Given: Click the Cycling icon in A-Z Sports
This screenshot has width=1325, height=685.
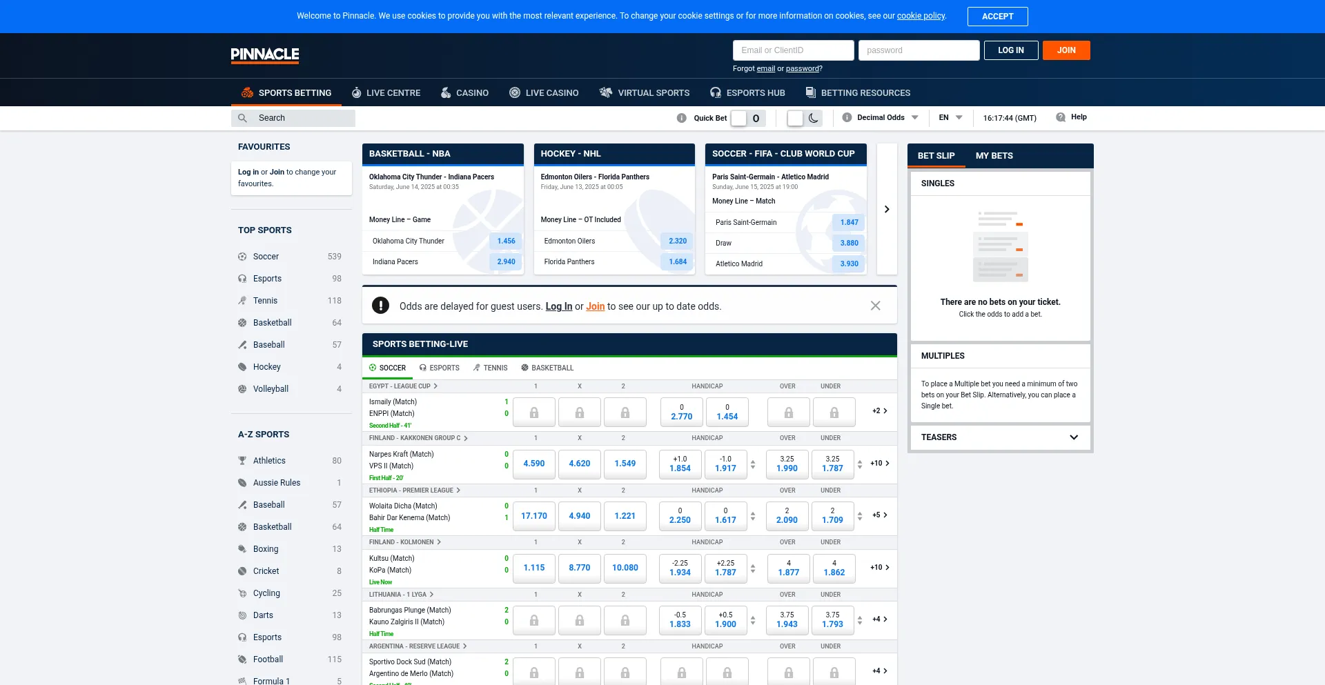Looking at the screenshot, I should tap(242, 593).
